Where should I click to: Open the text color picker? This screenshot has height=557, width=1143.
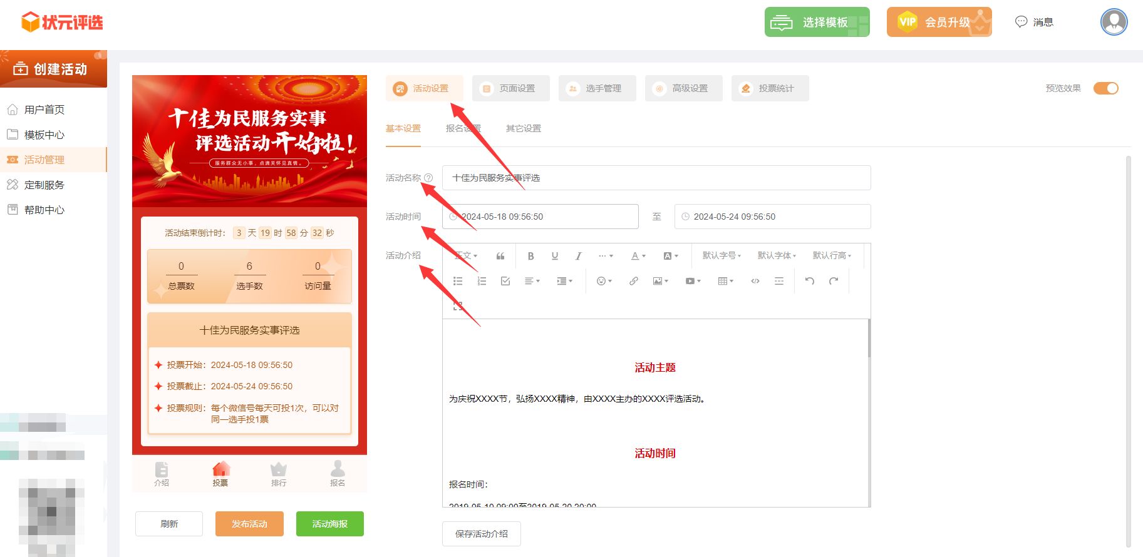point(638,256)
